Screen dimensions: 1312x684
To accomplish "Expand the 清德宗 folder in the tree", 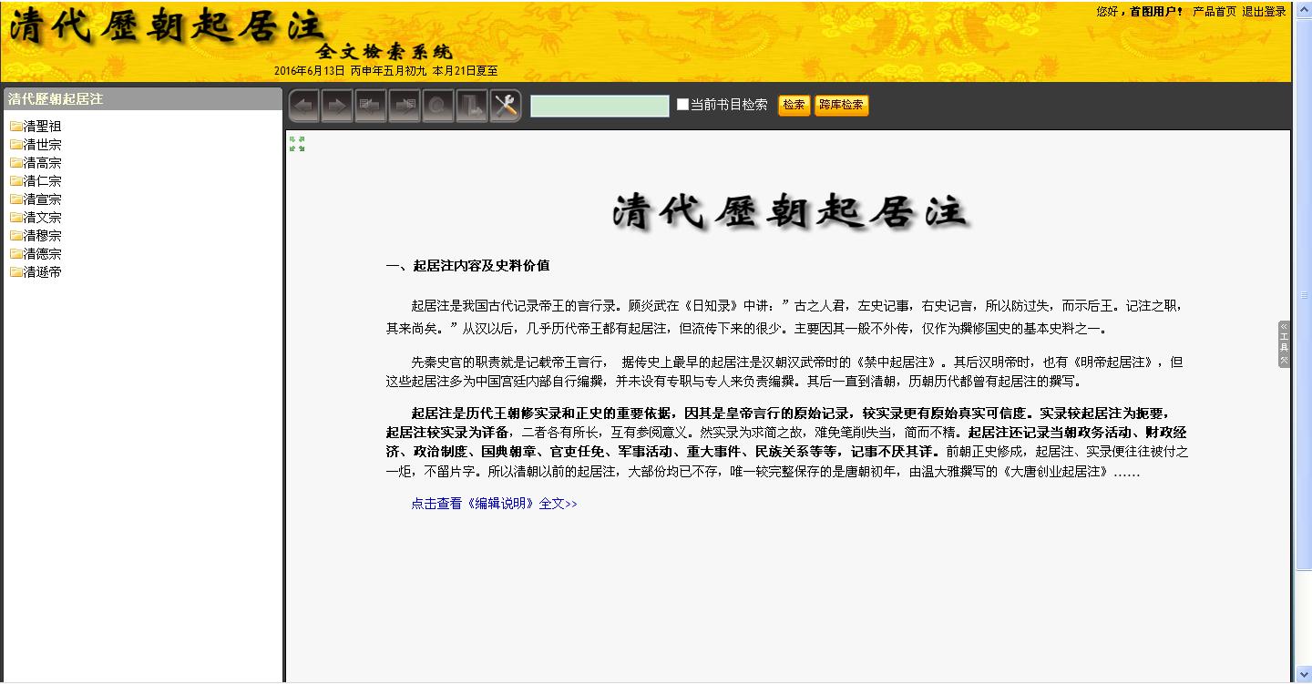I will coord(42,254).
